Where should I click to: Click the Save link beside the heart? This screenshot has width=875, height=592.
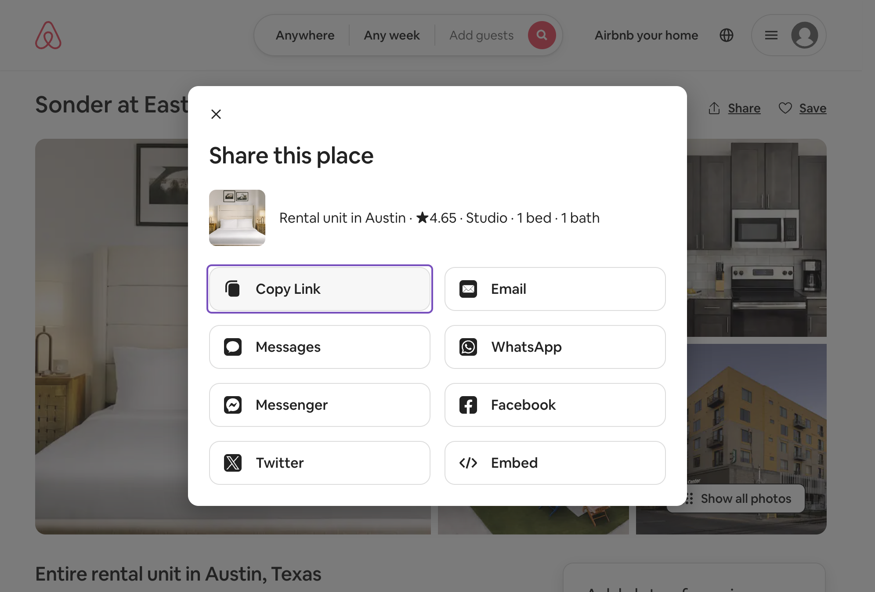pyautogui.click(x=813, y=108)
